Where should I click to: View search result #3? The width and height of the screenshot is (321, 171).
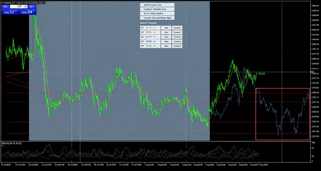(166, 37)
